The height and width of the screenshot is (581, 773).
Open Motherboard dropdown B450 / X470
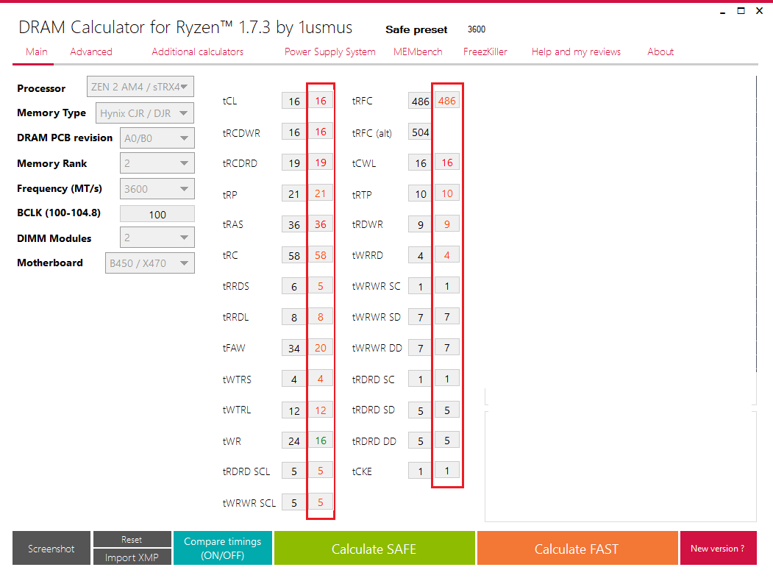150,263
